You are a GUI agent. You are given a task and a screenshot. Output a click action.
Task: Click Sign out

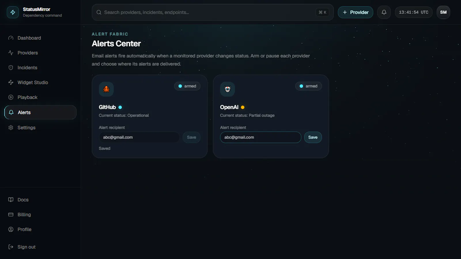[x=40, y=247]
